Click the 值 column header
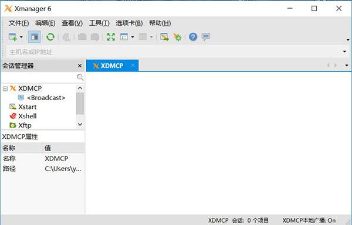Image resolution: width=352 pixels, height=225 pixels. coord(64,148)
